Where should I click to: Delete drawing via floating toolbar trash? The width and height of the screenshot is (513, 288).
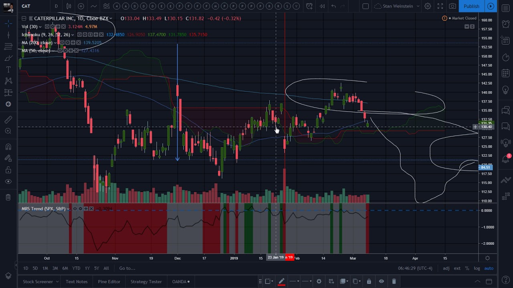[394, 282]
